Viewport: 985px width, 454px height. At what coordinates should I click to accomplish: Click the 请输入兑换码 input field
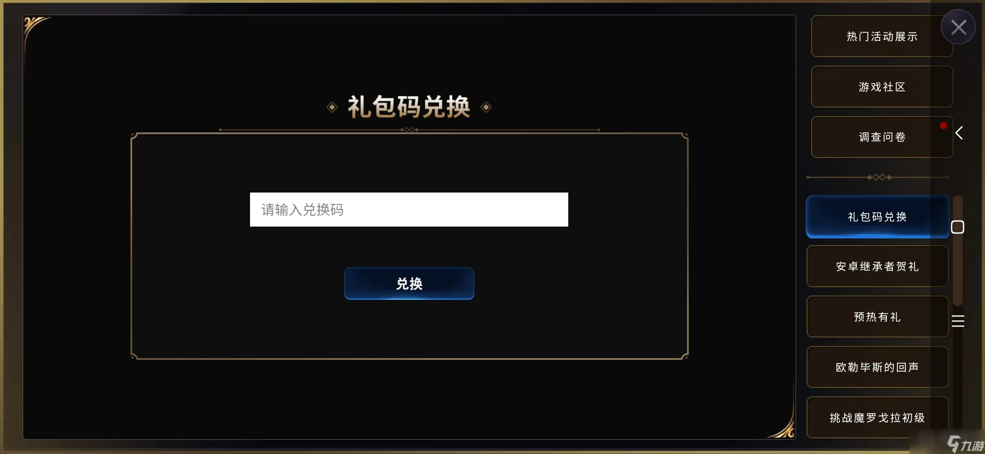[409, 209]
